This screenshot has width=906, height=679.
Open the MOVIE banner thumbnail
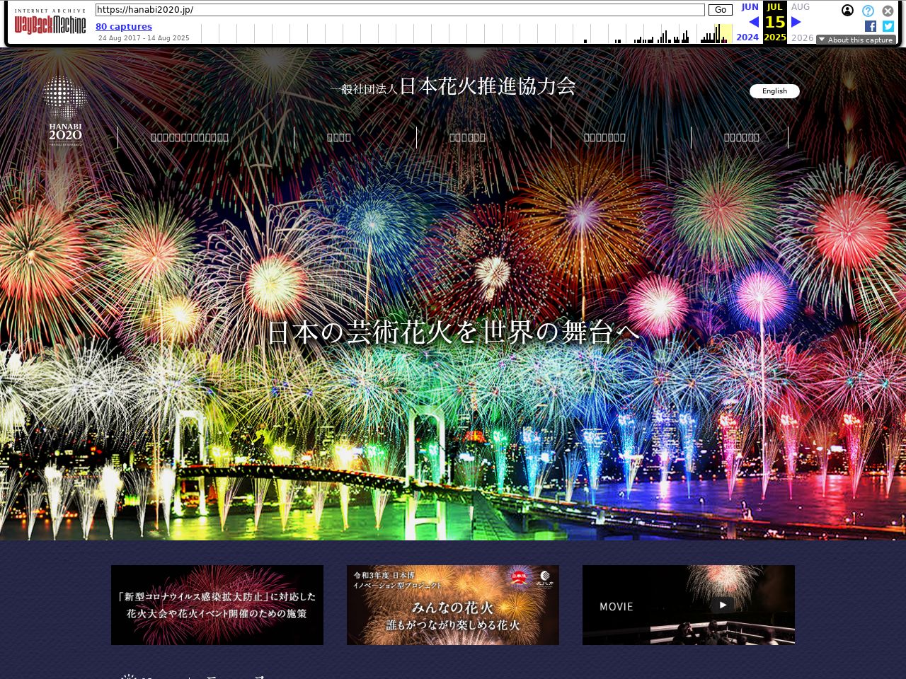(x=688, y=605)
